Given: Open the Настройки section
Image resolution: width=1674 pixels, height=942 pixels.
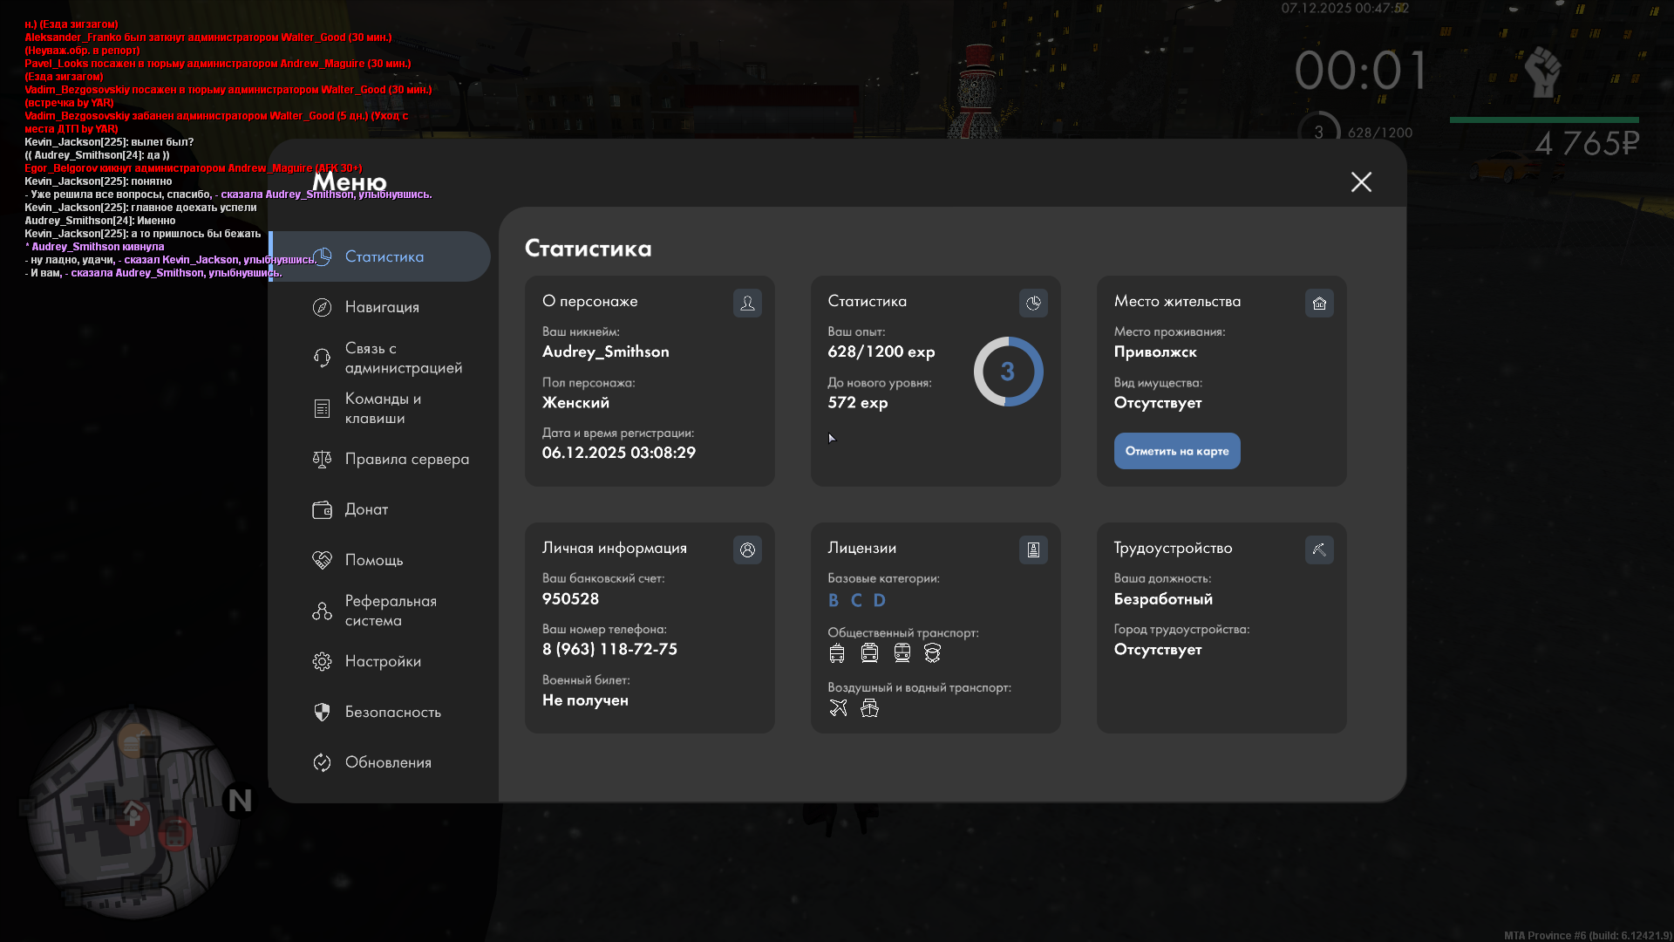Looking at the screenshot, I should pos(382,661).
